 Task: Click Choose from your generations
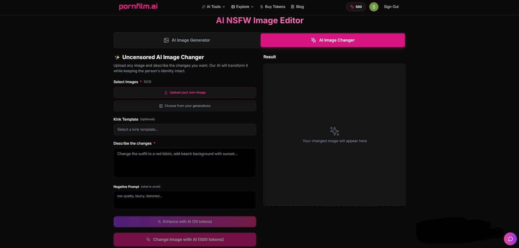[185, 106]
